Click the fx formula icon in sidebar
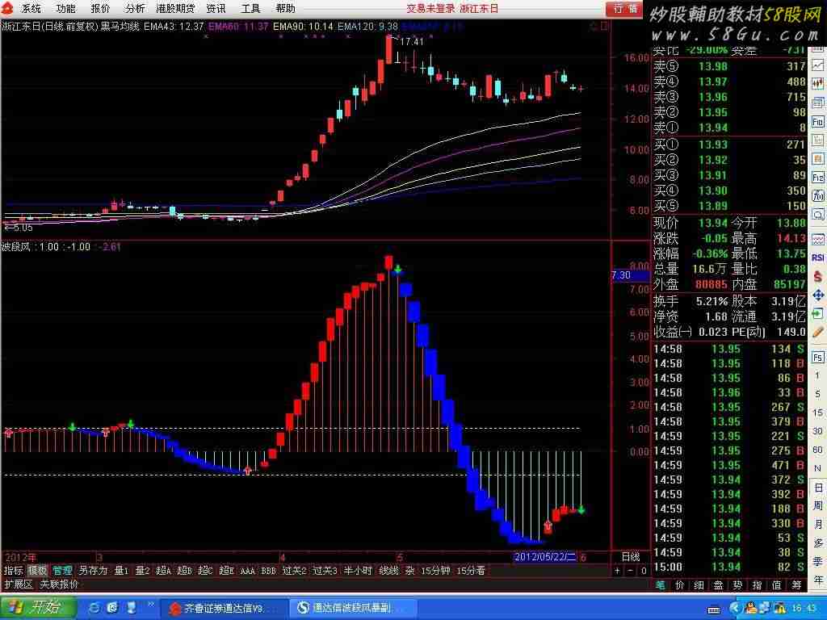 click(818, 195)
